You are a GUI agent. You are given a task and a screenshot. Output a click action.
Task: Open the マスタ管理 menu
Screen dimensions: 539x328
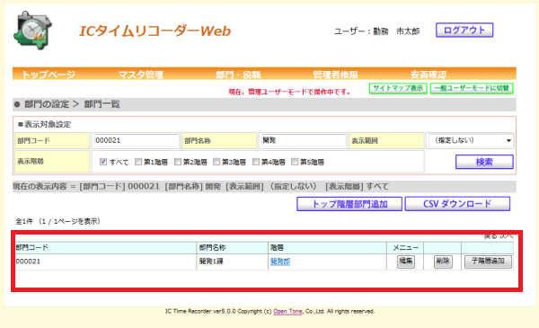[141, 75]
